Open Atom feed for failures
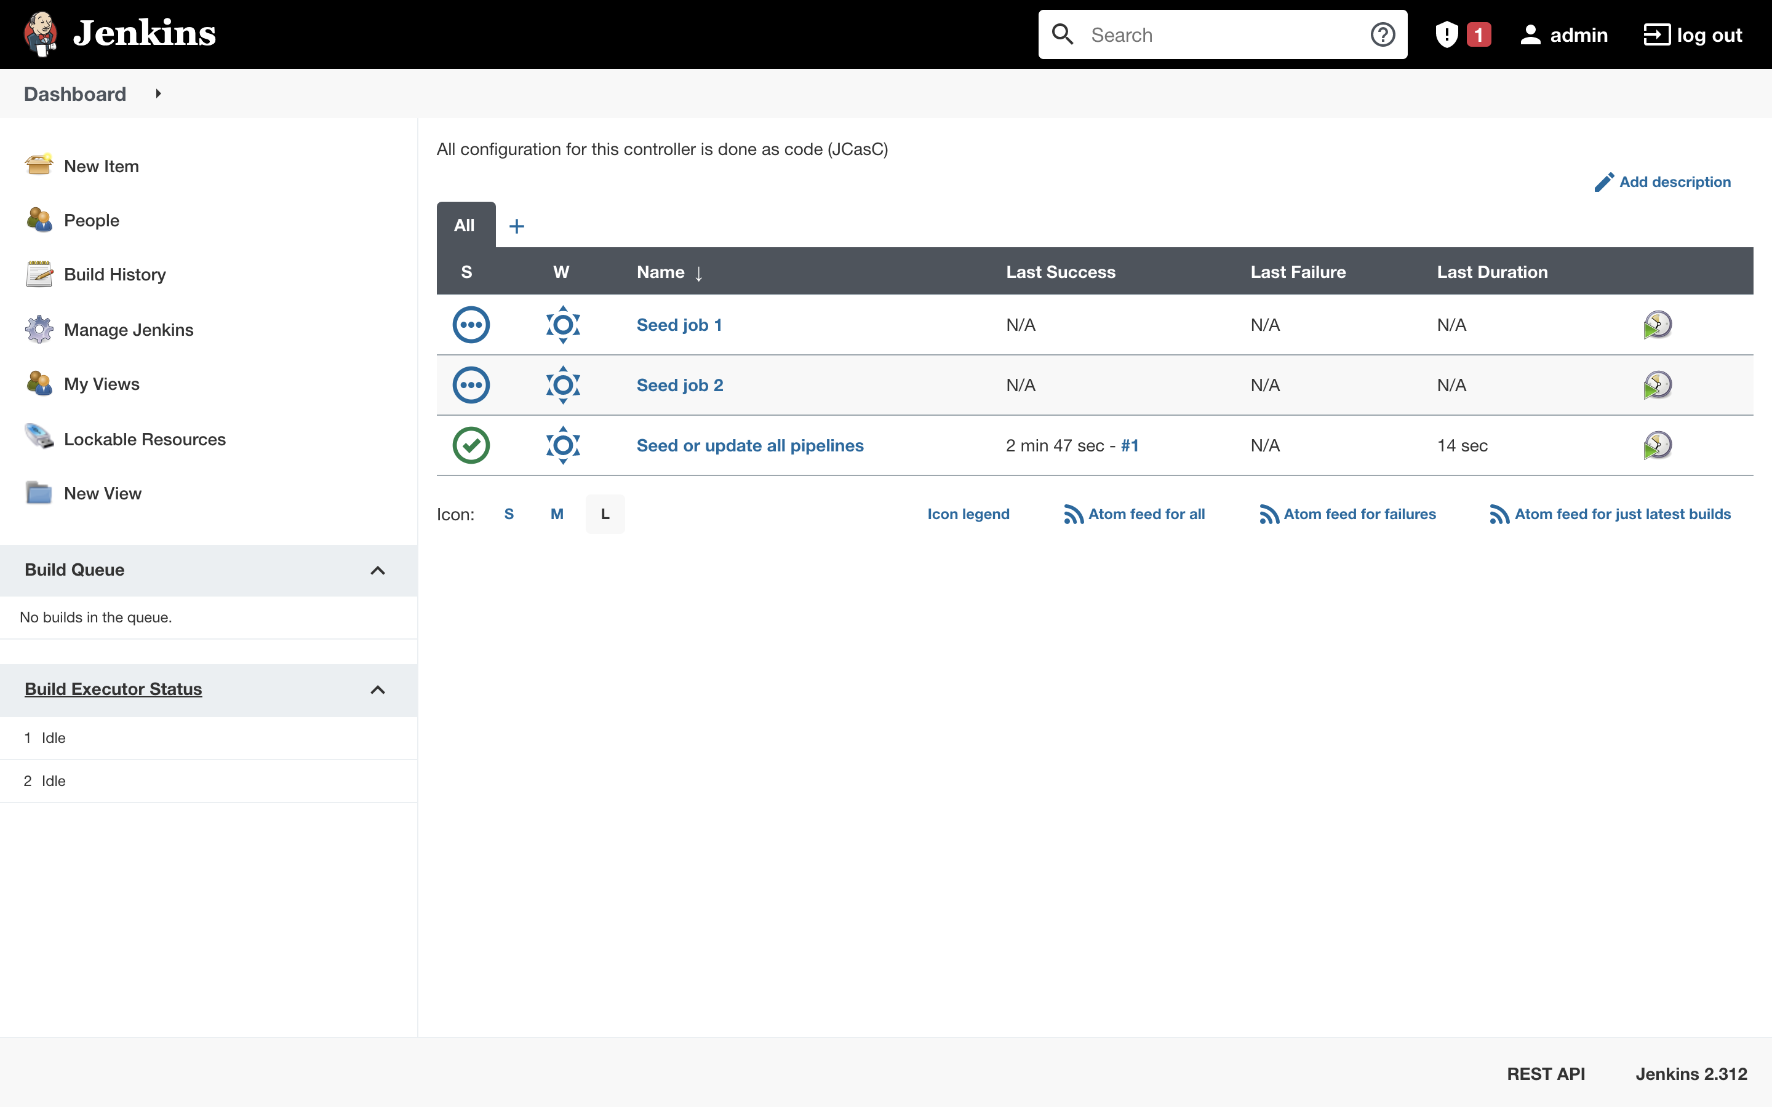 click(x=1347, y=514)
